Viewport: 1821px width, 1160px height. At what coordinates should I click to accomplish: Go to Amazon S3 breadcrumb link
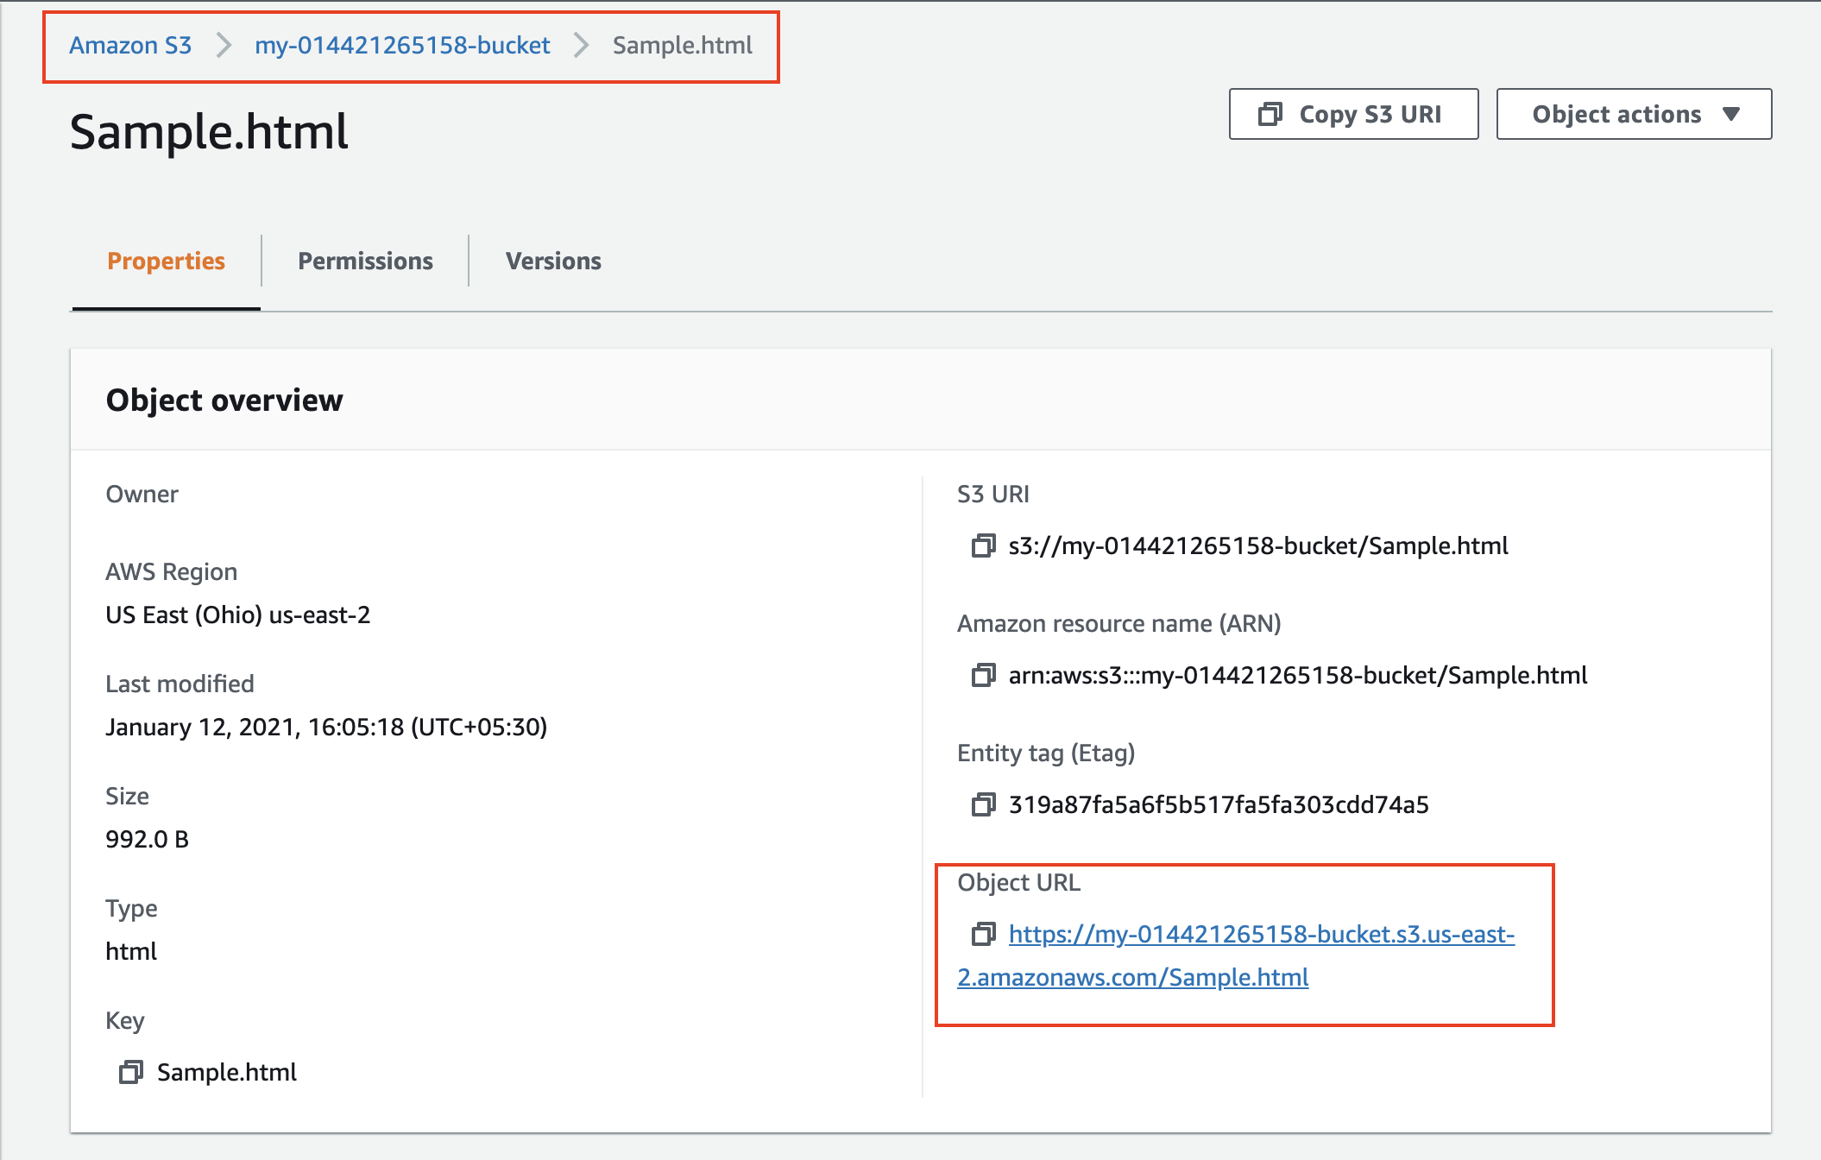tap(130, 45)
